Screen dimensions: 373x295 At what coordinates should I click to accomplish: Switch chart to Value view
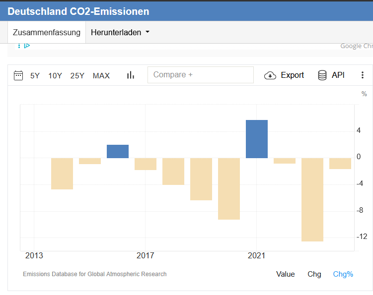[286, 274]
